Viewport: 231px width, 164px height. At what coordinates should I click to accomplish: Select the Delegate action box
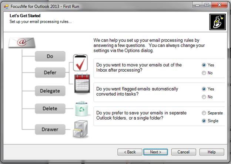(50, 91)
